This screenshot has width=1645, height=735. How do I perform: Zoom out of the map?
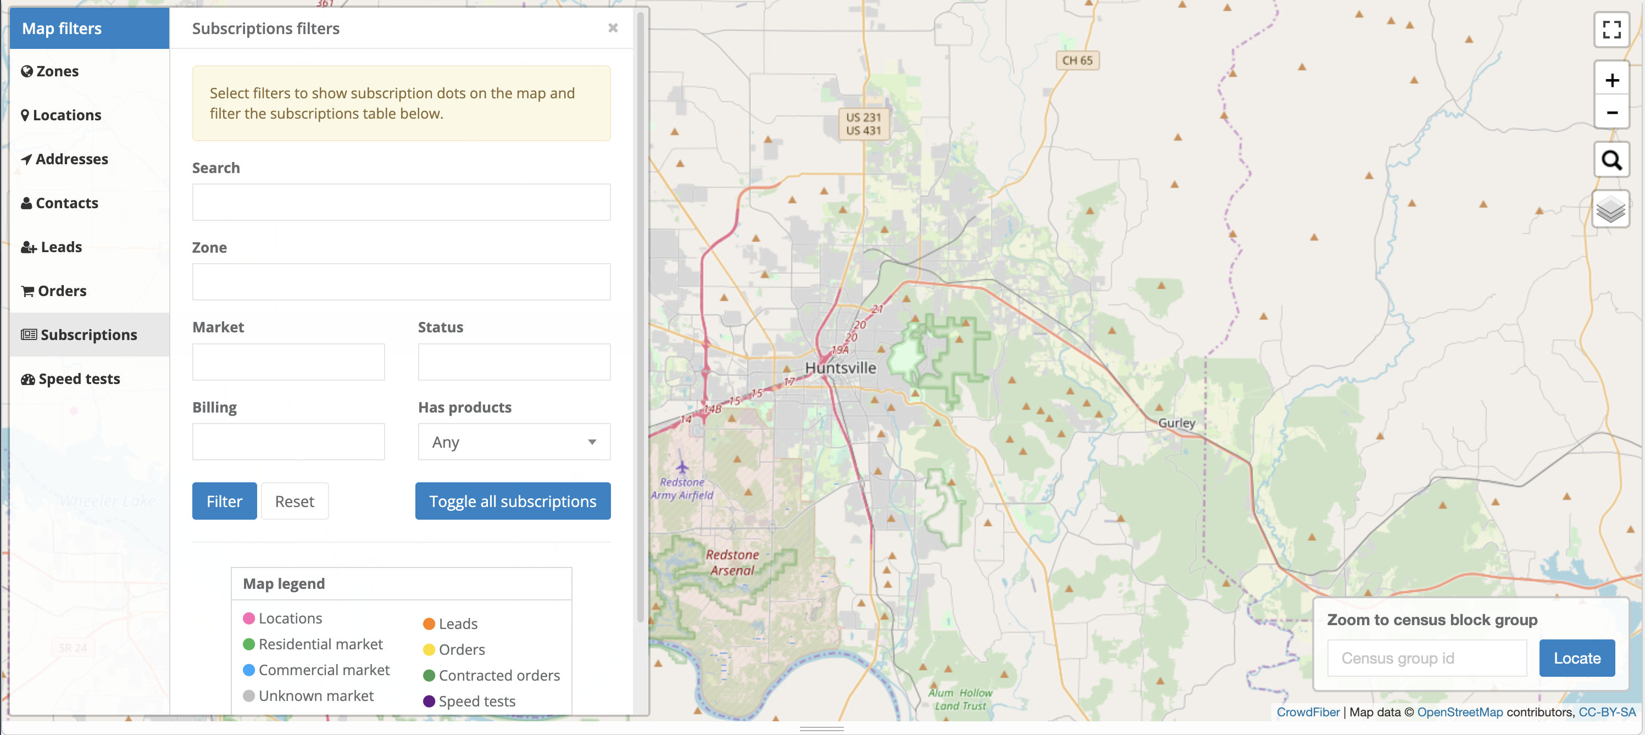click(1611, 113)
